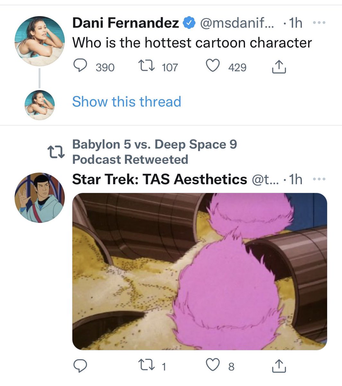
Task: Like Dani Fernandez's tweet
Action: [x=213, y=67]
